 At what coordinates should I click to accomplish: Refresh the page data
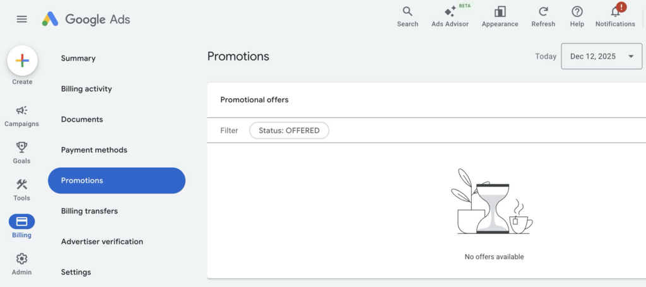[543, 11]
